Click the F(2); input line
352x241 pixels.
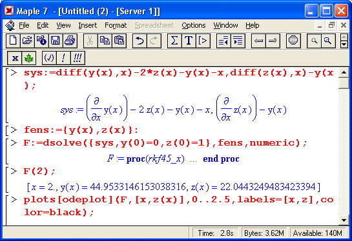coord(39,171)
